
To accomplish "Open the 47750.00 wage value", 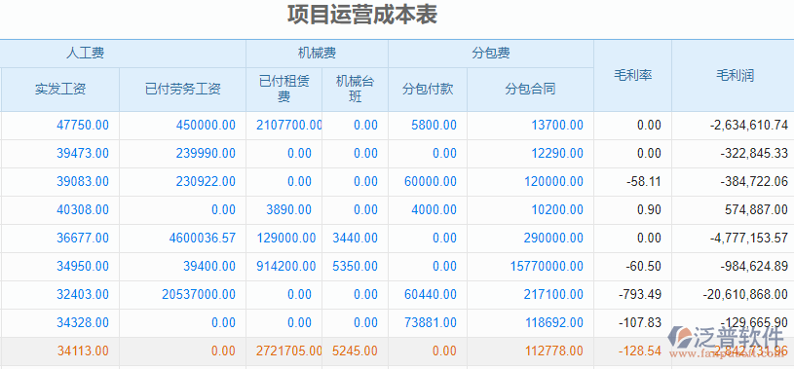I will tap(83, 125).
